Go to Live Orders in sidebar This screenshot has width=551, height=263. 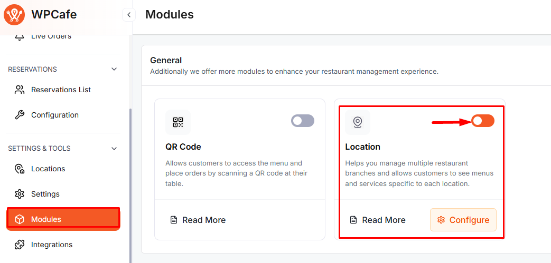pyautogui.click(x=51, y=36)
